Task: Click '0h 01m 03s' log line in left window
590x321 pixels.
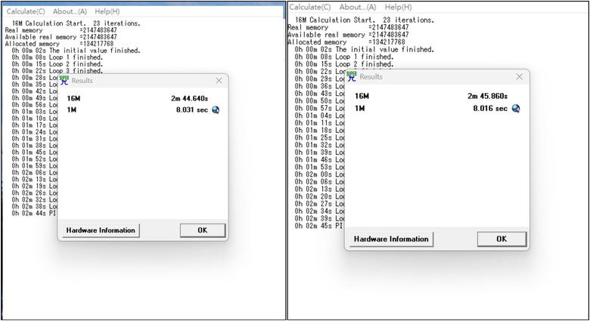Action: point(35,111)
